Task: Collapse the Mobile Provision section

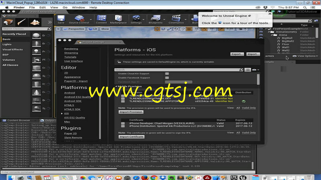Action: click(116, 86)
